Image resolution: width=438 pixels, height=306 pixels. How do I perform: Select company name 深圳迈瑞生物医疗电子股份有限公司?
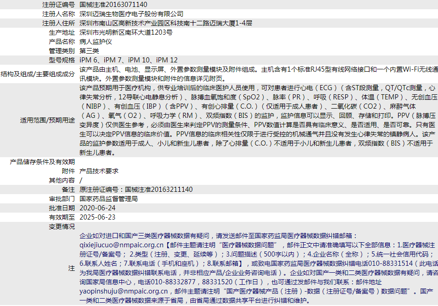point(132,14)
